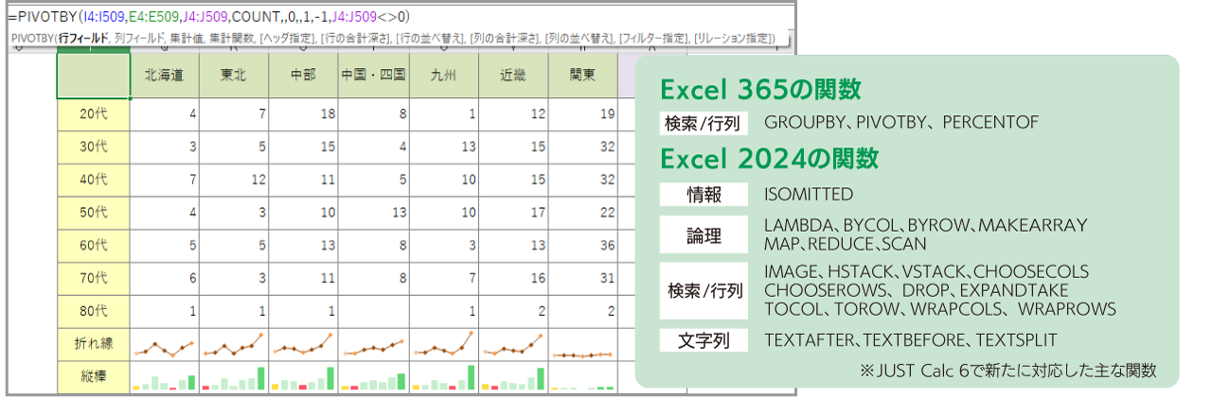
Task: Select the 北海道 column header cell
Action: pos(164,76)
